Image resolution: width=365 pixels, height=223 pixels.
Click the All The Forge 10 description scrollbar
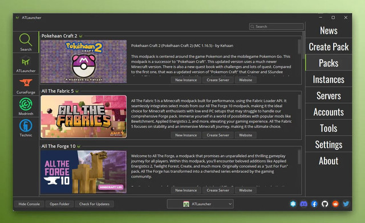pos(299,157)
